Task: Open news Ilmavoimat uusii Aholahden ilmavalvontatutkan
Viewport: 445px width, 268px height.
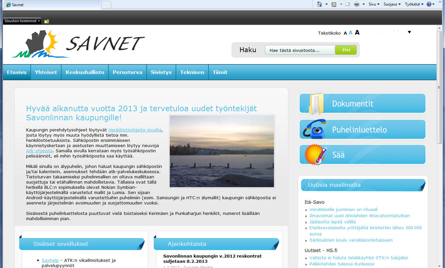Action: (x=360, y=216)
